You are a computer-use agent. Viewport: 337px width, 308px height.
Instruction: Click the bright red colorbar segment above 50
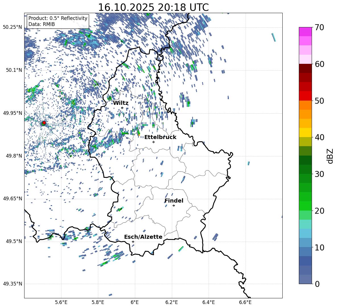point(305,96)
